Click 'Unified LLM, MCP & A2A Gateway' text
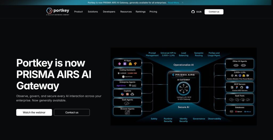 (x=183, y=98)
